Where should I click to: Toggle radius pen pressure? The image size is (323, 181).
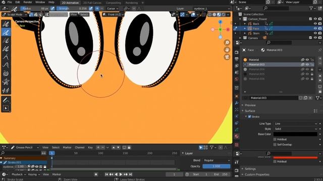click(x=52, y=9)
